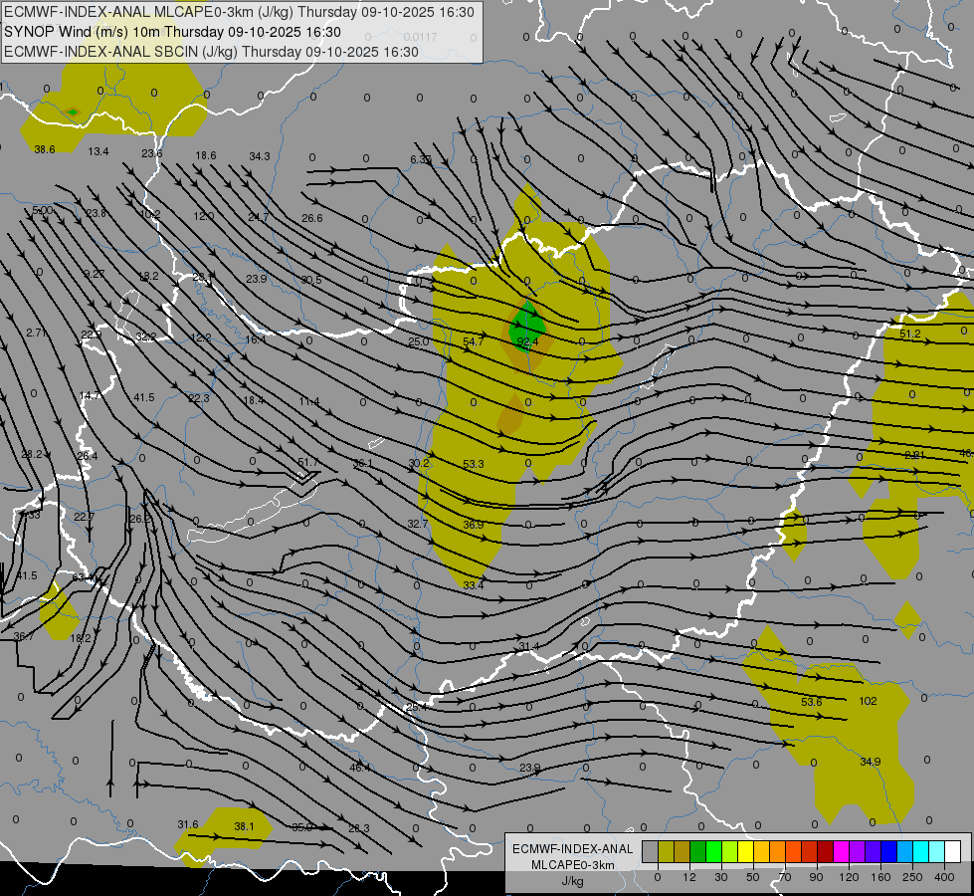This screenshot has height=896, width=974.
Task: Click the magenta legend color swatch
Action: pos(841,851)
